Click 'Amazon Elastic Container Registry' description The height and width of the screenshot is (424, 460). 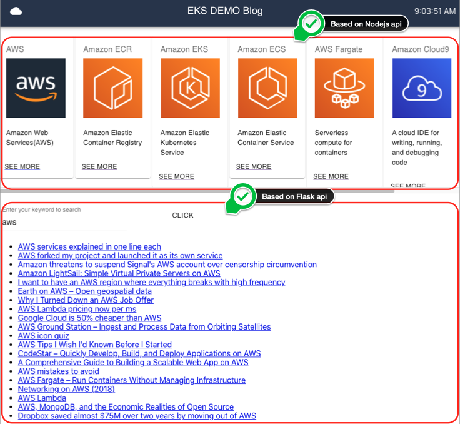coord(112,138)
